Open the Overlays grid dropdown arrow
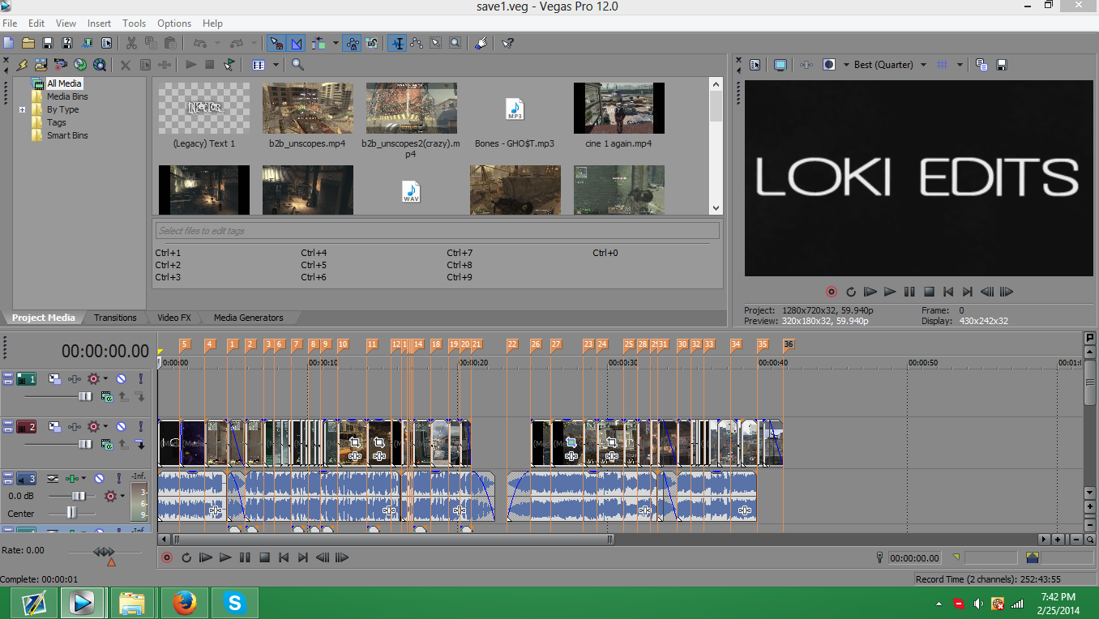The image size is (1099, 619). click(960, 65)
